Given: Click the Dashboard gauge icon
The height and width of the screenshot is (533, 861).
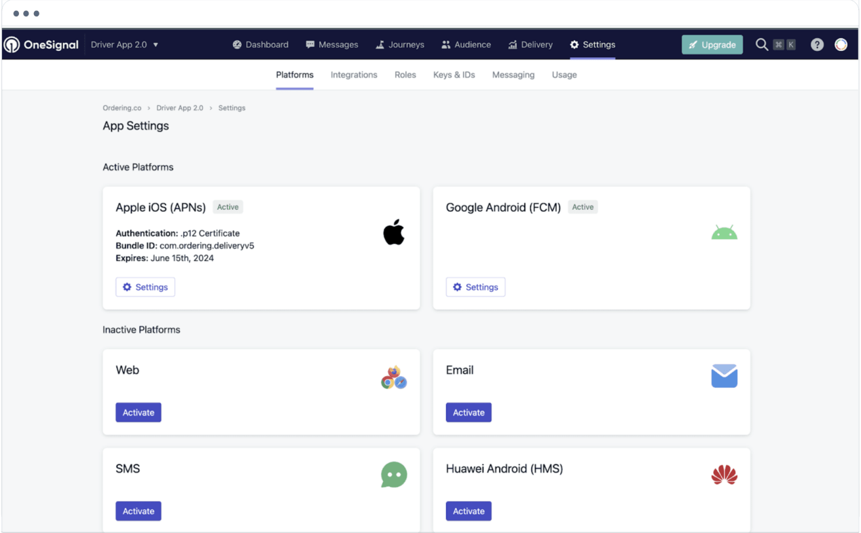Looking at the screenshot, I should tap(237, 45).
